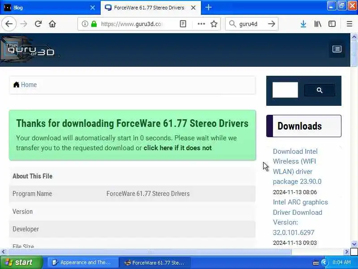The width and height of the screenshot is (358, 269).
Task: Switch to Appearance and Themes taskbar window
Action: click(83, 262)
